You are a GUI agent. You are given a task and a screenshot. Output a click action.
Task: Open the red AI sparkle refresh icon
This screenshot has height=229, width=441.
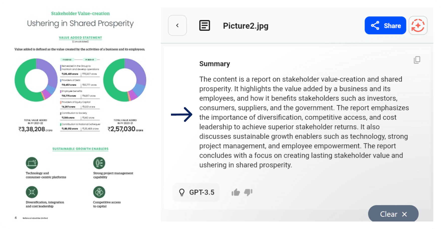coord(418,25)
